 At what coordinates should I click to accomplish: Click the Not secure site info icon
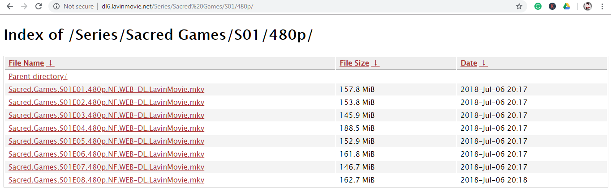click(56, 6)
